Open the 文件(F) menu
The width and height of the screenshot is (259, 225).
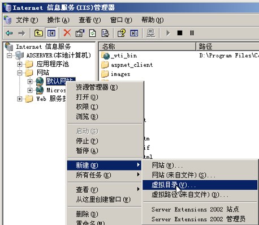pos(27,20)
